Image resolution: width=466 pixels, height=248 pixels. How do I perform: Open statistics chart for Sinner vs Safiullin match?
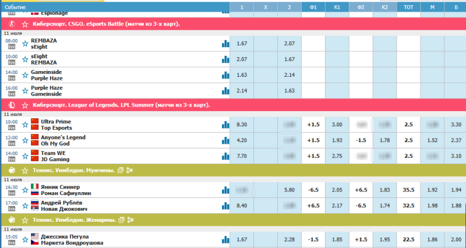coord(225,190)
